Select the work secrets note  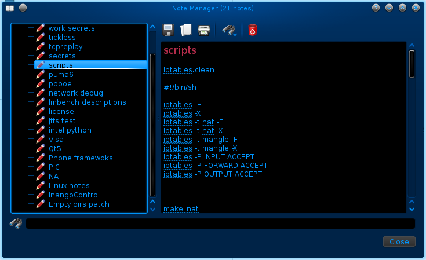pyautogui.click(x=71, y=28)
